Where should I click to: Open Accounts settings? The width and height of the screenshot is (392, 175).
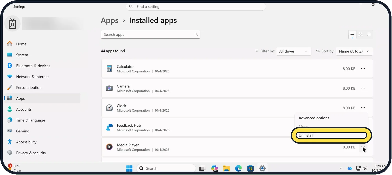tap(42, 109)
